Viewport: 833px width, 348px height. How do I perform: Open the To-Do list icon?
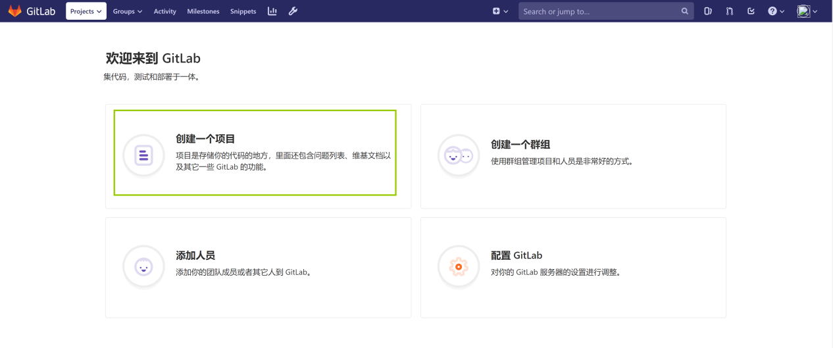[x=751, y=11]
